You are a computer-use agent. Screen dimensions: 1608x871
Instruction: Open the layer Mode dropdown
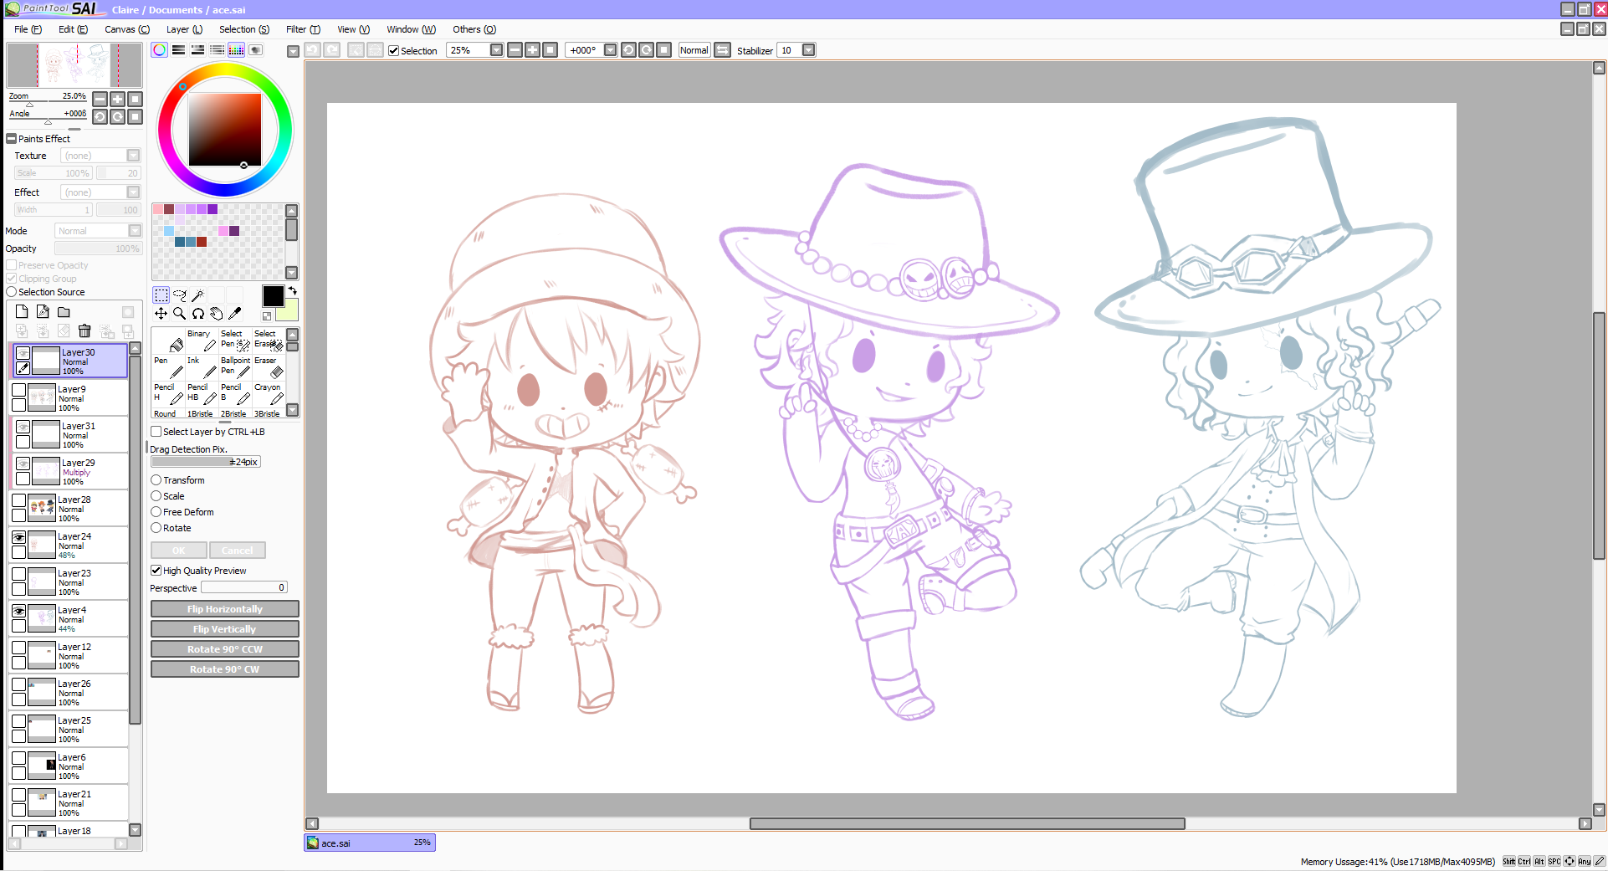coord(135,231)
